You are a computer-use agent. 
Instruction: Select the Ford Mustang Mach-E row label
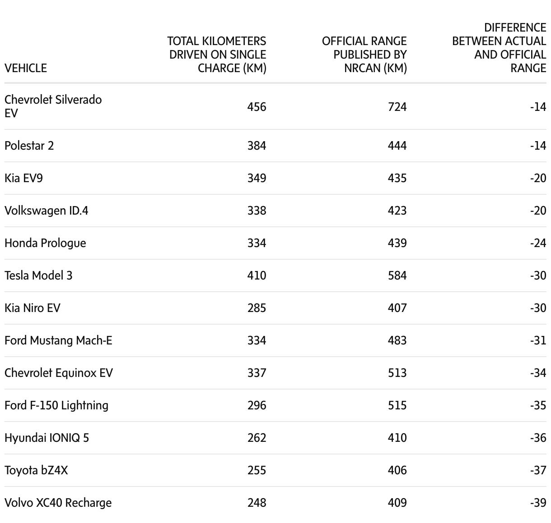tap(58, 340)
